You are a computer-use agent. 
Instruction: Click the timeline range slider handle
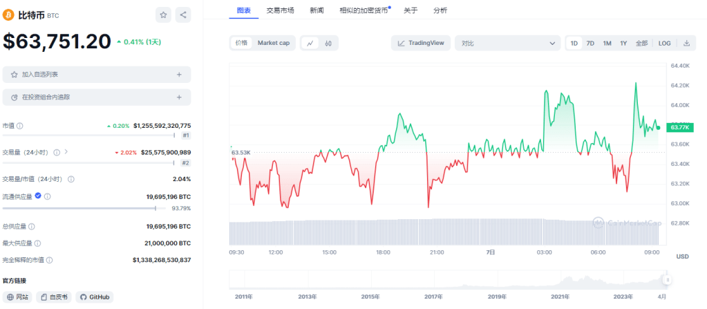667,280
